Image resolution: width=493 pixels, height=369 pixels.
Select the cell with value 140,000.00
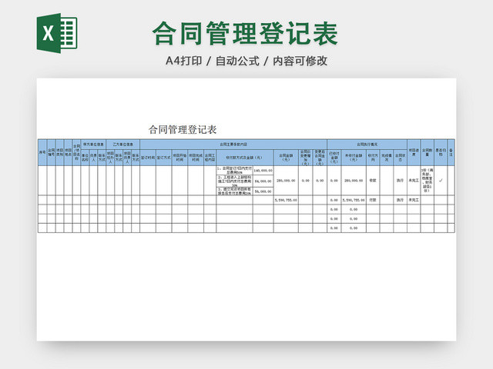pos(262,171)
